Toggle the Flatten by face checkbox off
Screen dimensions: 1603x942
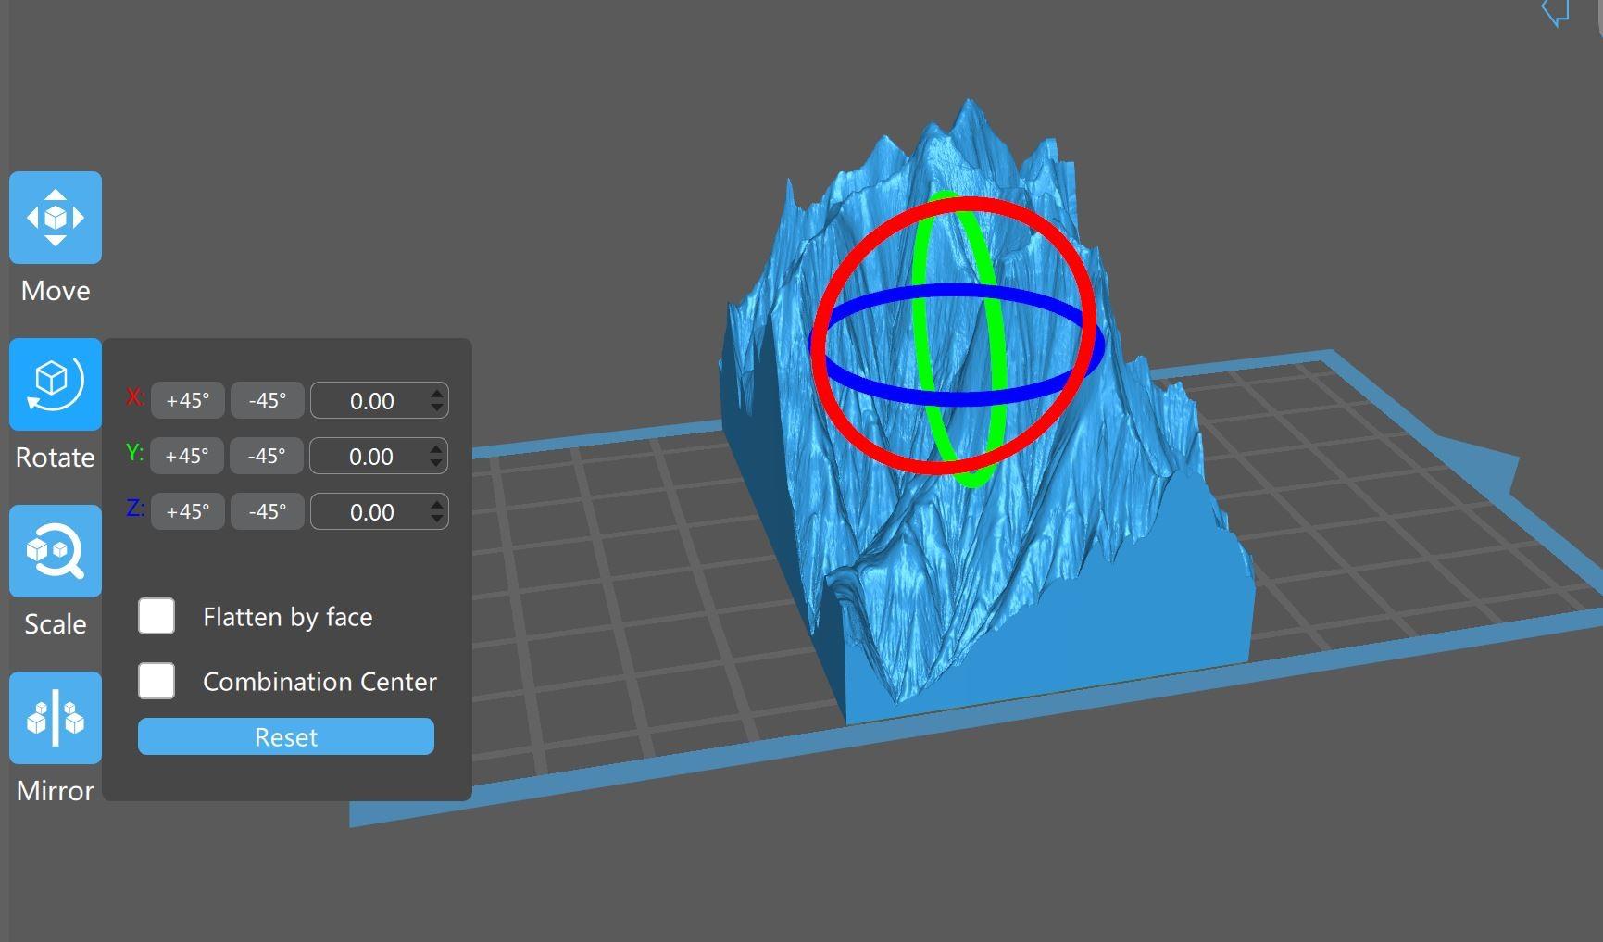(x=157, y=615)
